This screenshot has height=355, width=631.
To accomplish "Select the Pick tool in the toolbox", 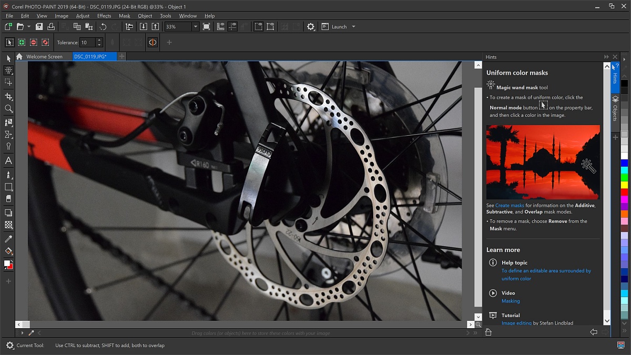I will click(x=8, y=58).
